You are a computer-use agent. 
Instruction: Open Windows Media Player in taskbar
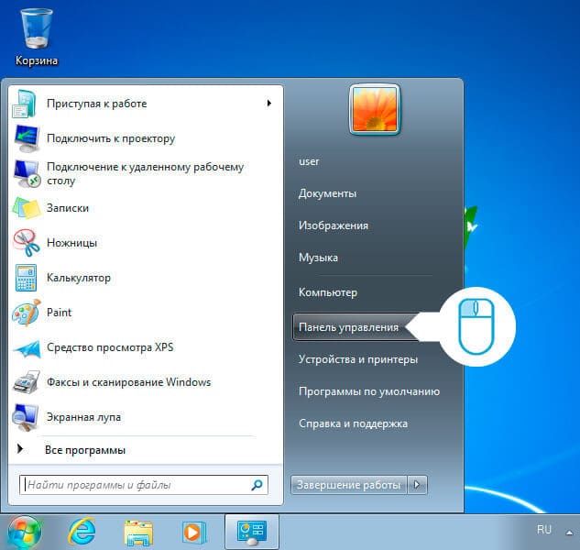pyautogui.click(x=194, y=533)
